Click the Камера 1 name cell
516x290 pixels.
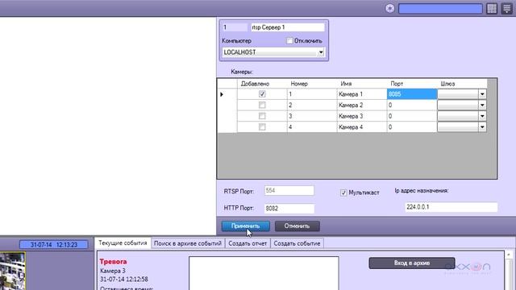[x=362, y=94]
